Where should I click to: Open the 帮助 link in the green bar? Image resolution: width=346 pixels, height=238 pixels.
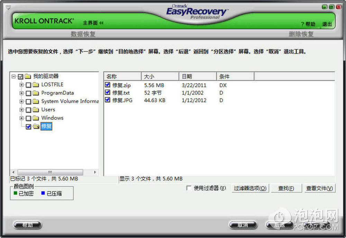pos(308,24)
